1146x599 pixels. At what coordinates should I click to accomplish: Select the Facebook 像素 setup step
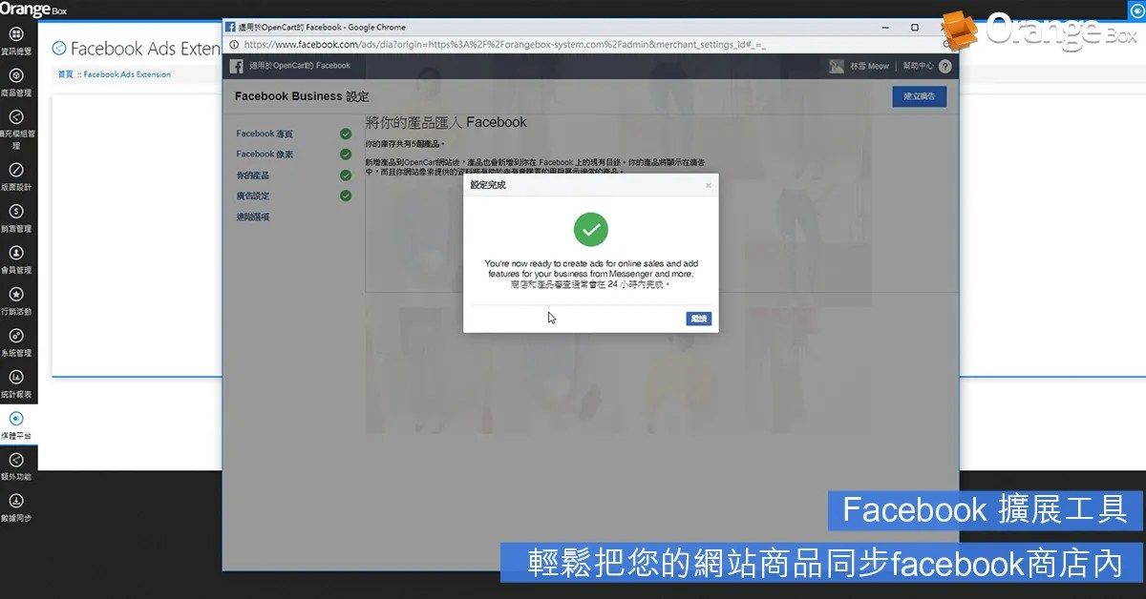[265, 155]
